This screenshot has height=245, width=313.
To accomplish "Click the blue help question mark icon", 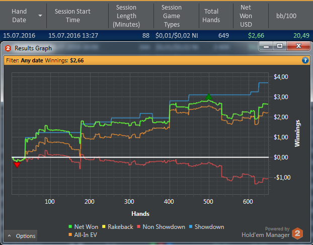I will (305, 60).
